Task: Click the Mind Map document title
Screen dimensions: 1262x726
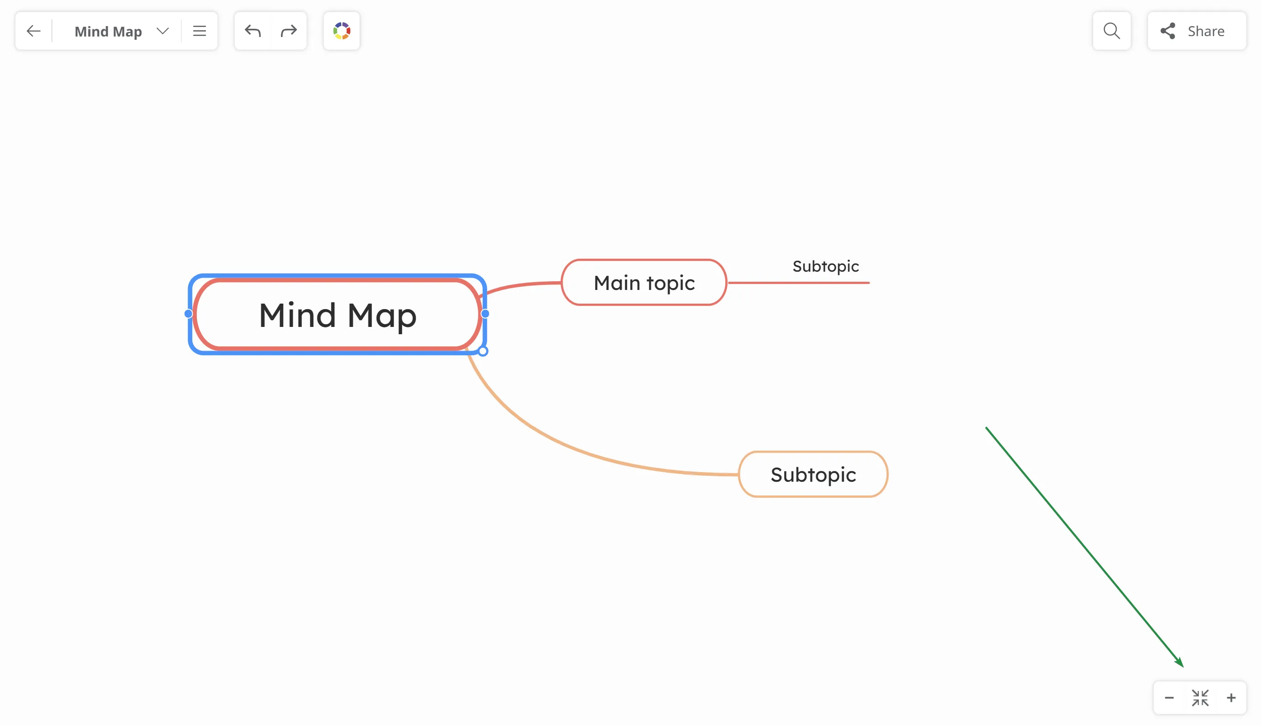Action: point(108,32)
